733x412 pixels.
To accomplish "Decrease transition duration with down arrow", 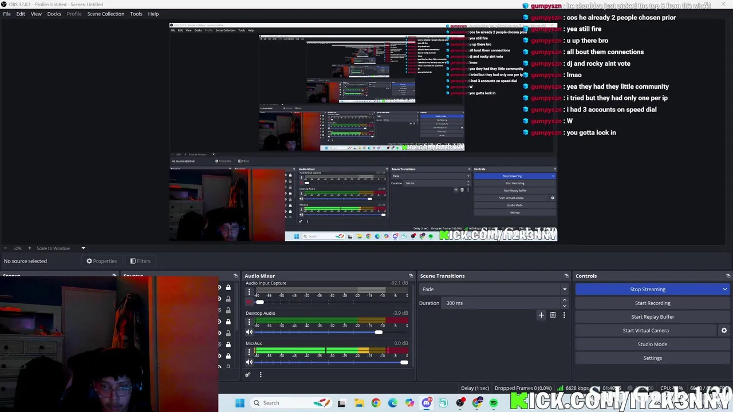I will coord(564,306).
